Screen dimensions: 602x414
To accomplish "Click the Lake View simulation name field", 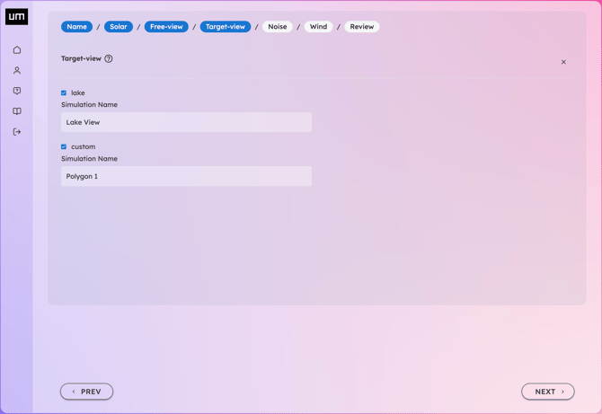I will [x=186, y=122].
